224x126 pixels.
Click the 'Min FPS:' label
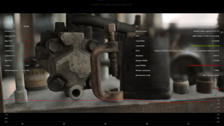pos(8,61)
